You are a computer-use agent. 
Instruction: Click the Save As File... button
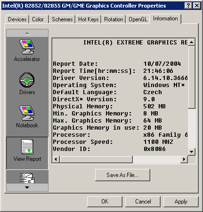tap(122, 175)
